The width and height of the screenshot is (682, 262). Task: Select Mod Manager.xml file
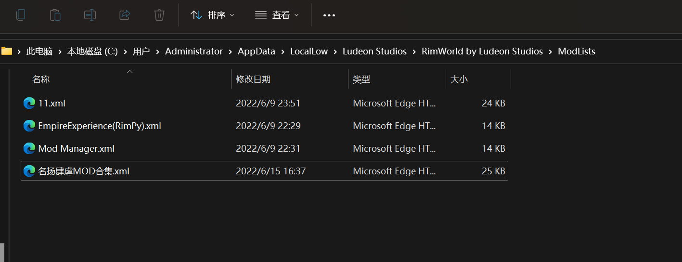tap(264, 148)
